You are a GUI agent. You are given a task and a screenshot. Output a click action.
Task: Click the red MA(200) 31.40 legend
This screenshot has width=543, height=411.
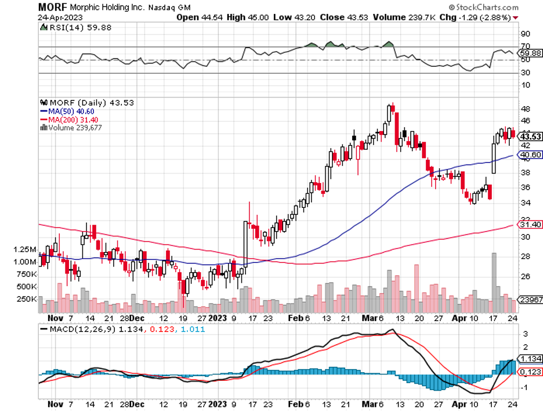pos(69,120)
